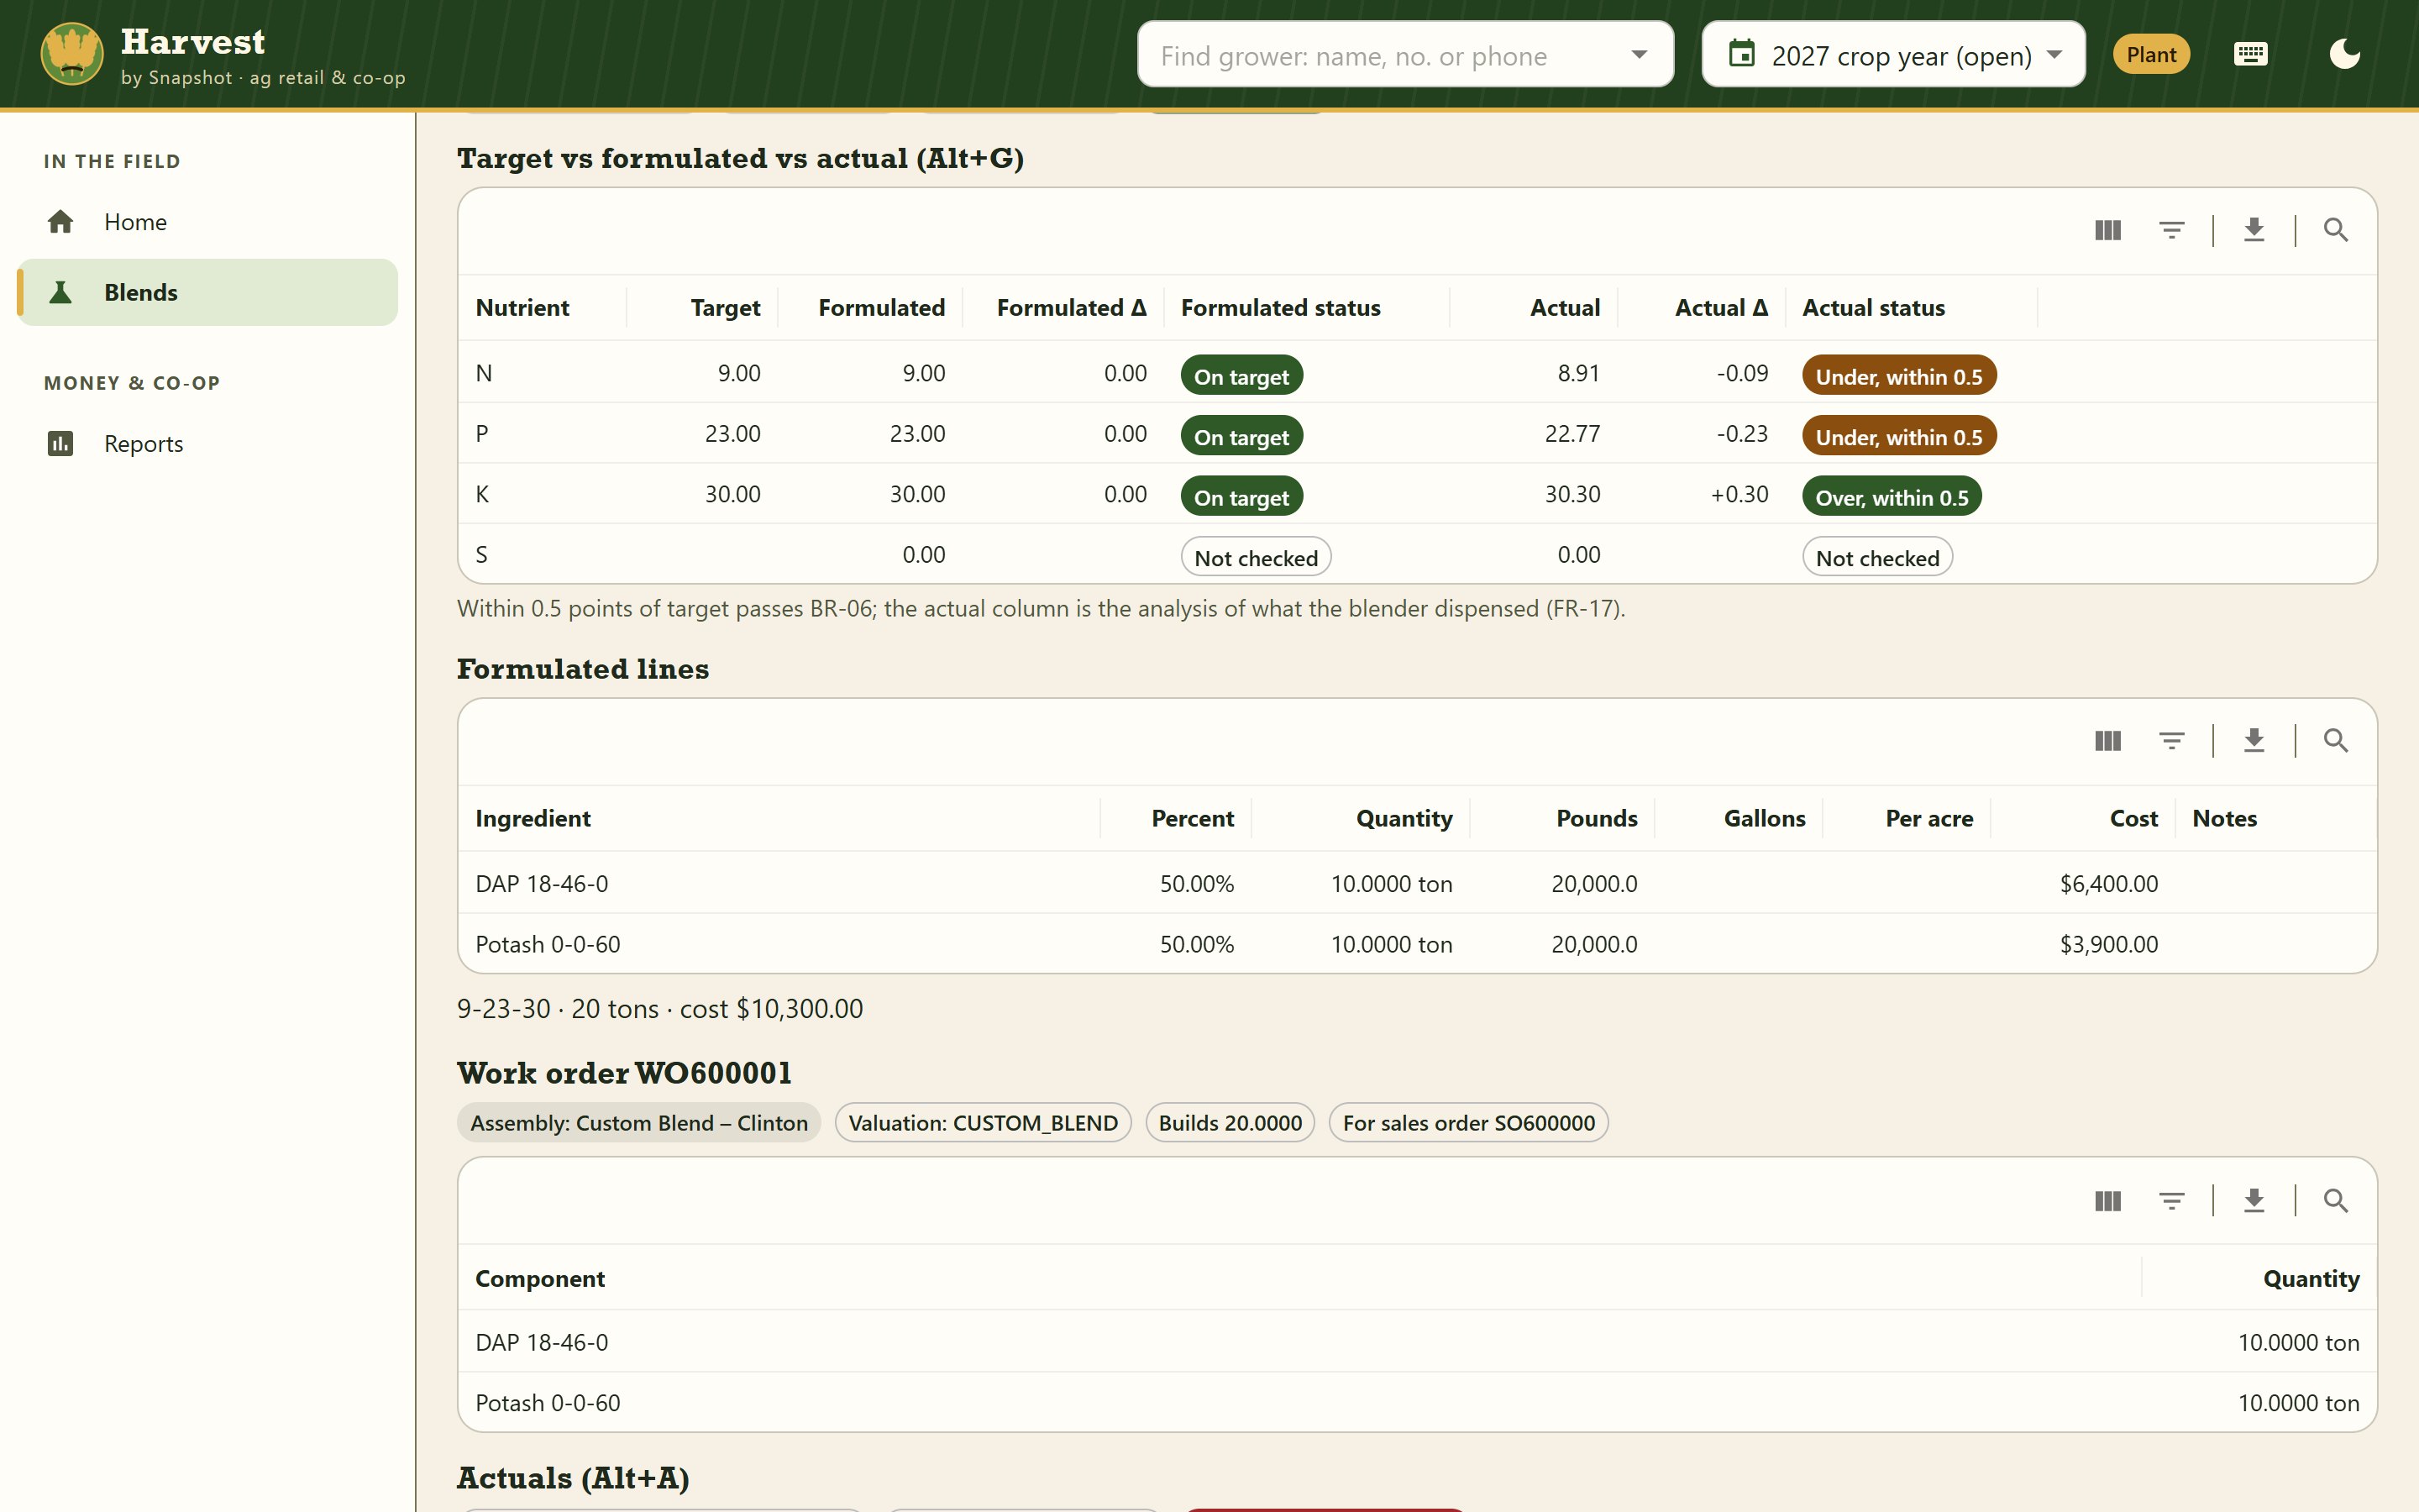Viewport: 2419px width, 1512px height.
Task: Click the 22.77 actual value for P
Action: [x=1572, y=434]
